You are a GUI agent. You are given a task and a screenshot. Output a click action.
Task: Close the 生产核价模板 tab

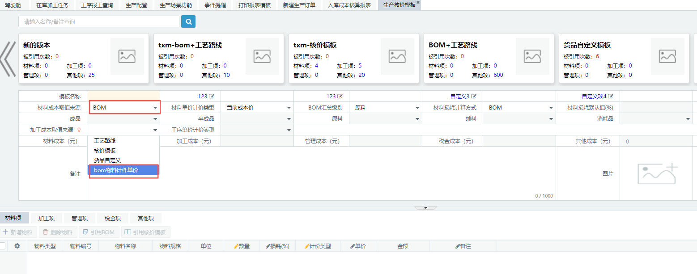(x=418, y=3)
